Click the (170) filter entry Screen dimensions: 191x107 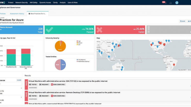[x=2, y=91]
